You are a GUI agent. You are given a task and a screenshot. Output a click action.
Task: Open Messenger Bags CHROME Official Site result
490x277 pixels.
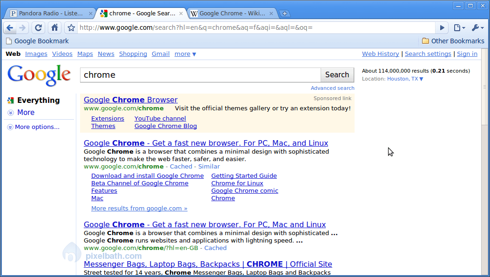(x=208, y=264)
